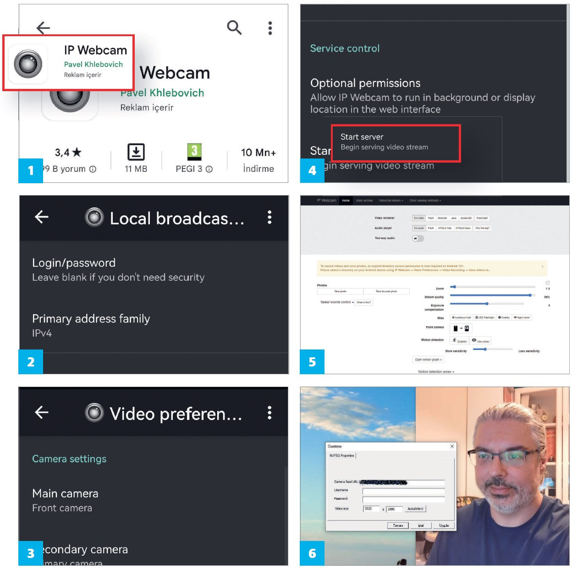This screenshot has width=572, height=568.
Task: Tap the info icon beside the review count
Action: 93,169
